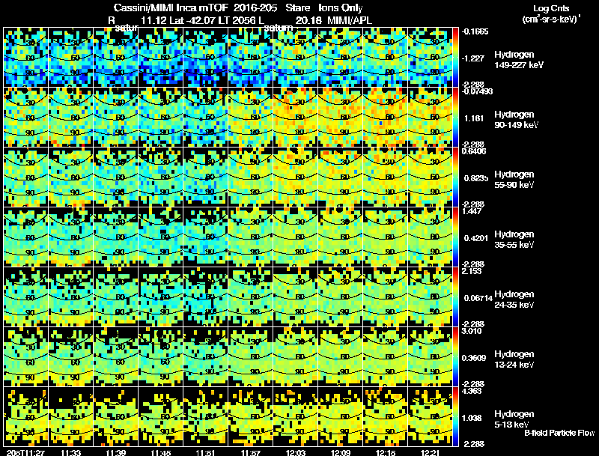Open the 149-227 keV image panel at 11:51
599x456 pixels.
coord(205,58)
